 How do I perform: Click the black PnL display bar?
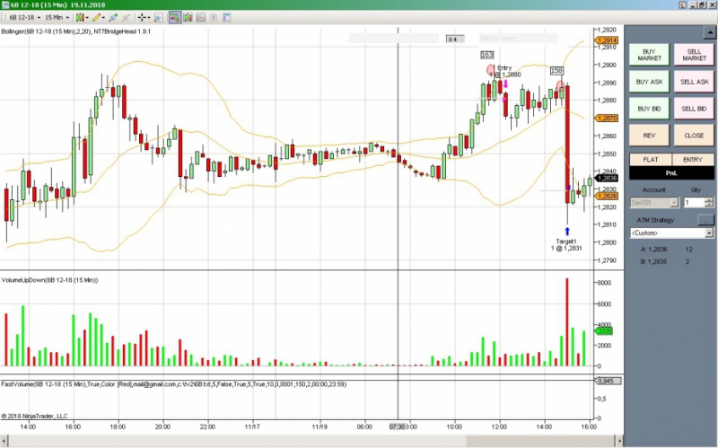pos(671,172)
